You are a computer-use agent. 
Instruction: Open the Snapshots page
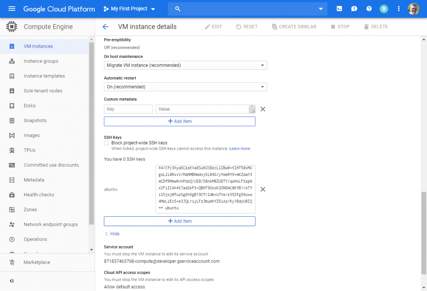(x=35, y=120)
